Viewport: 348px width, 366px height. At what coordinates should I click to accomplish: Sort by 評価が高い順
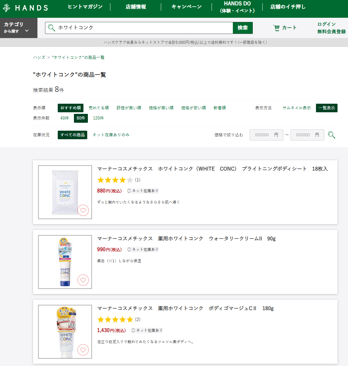click(x=129, y=108)
